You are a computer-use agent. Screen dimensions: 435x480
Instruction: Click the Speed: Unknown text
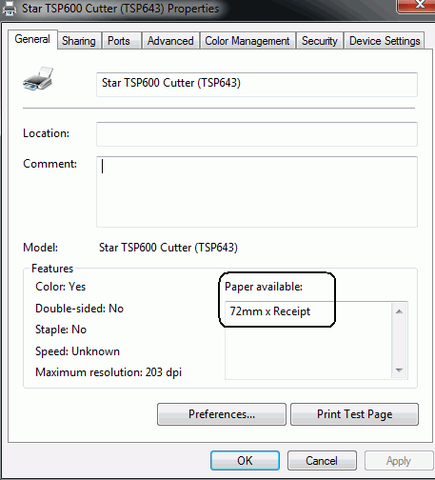(77, 351)
